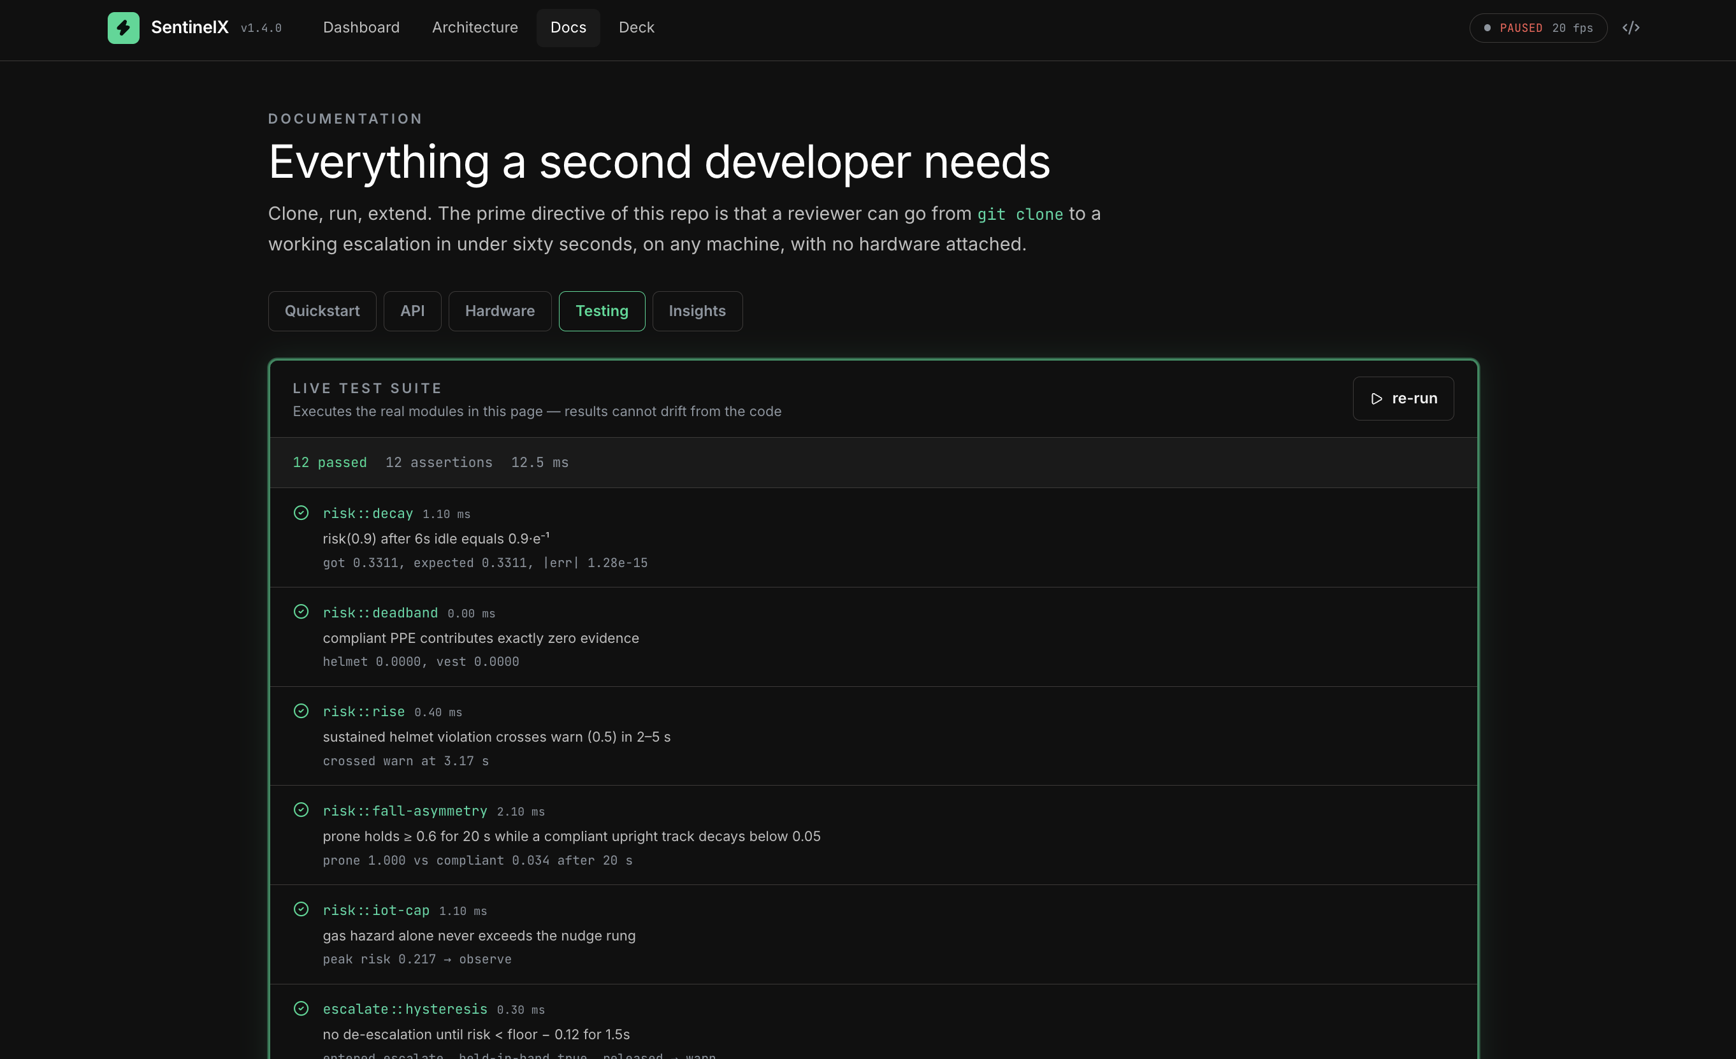Click the risk::rise passed checkmark icon
The image size is (1736, 1059).
pos(301,711)
